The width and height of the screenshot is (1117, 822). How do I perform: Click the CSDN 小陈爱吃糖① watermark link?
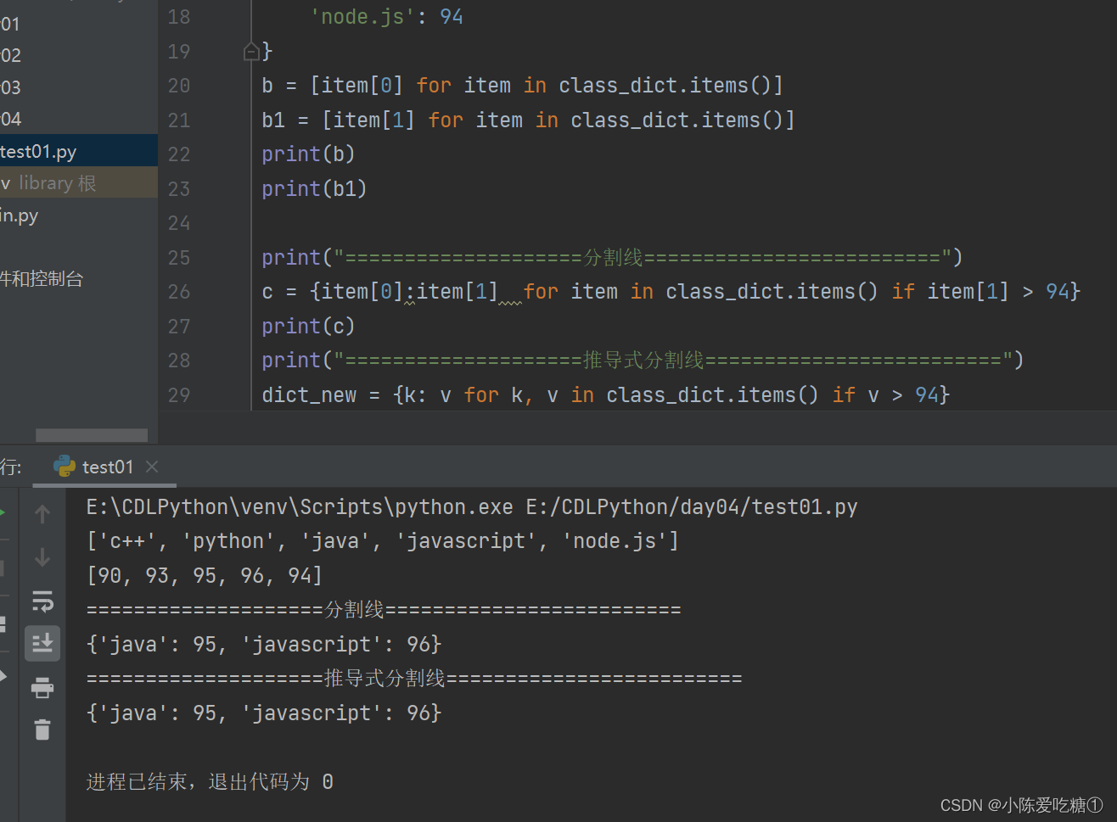point(1023,804)
